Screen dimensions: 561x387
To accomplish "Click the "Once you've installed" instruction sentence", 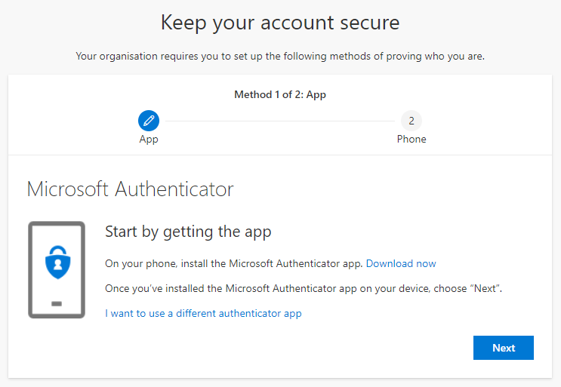I will point(303,288).
